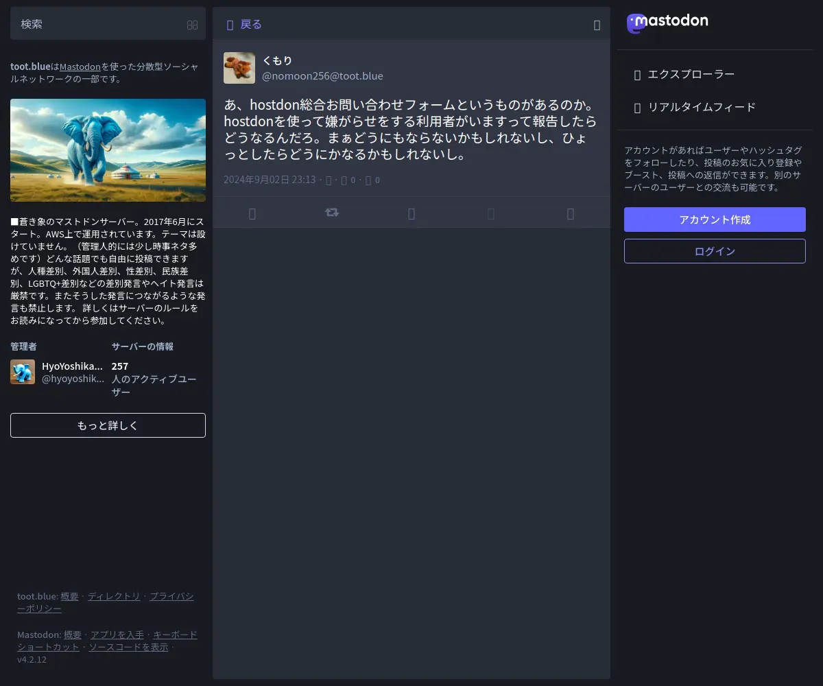This screenshot has height=686, width=823.
Task: Click the post timestamp 2024年9月02日 23:13
Action: pyautogui.click(x=270, y=180)
